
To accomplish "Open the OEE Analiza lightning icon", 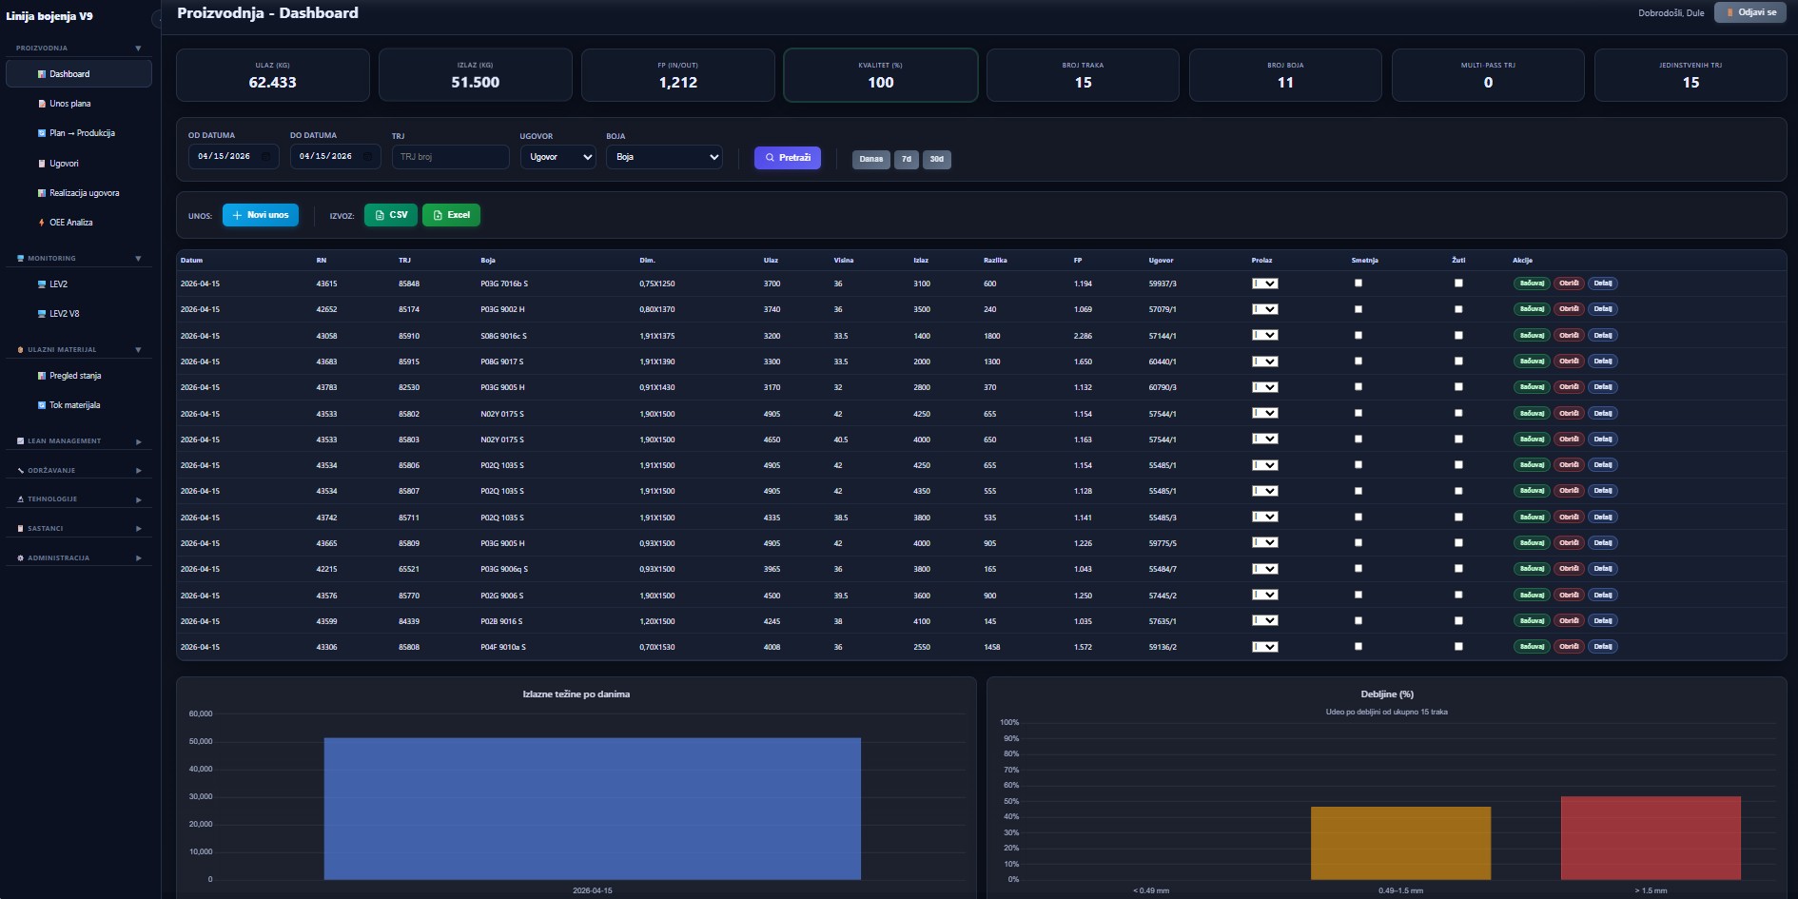I will click(x=42, y=223).
